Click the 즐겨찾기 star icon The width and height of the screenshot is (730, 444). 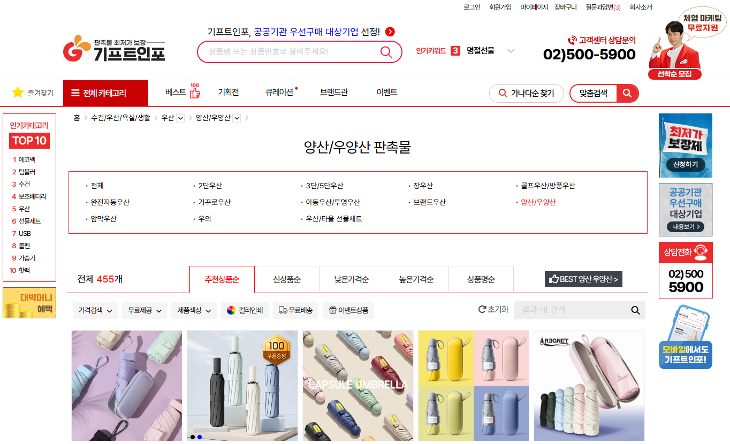coord(18,93)
